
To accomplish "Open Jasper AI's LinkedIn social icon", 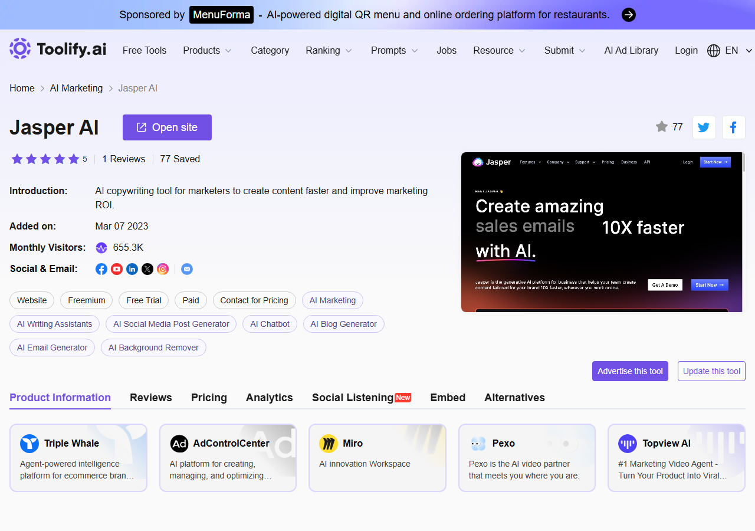I will tap(132, 269).
